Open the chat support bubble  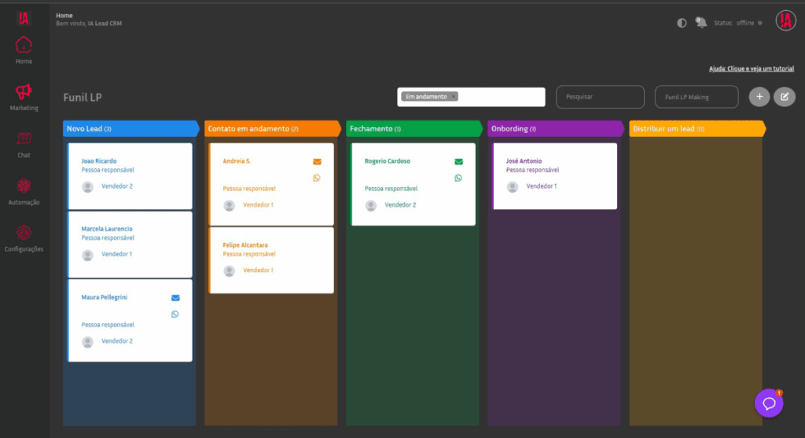tap(769, 403)
